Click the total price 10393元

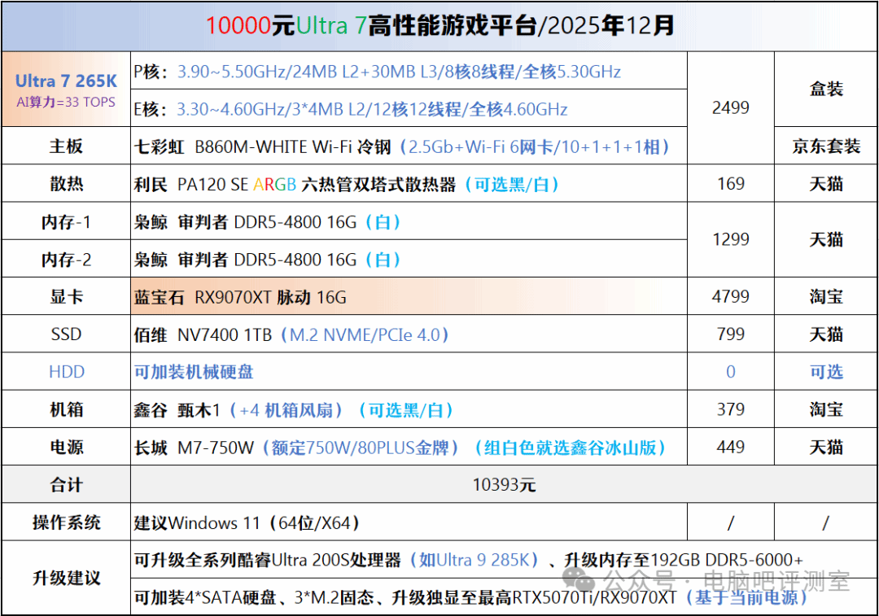click(504, 485)
